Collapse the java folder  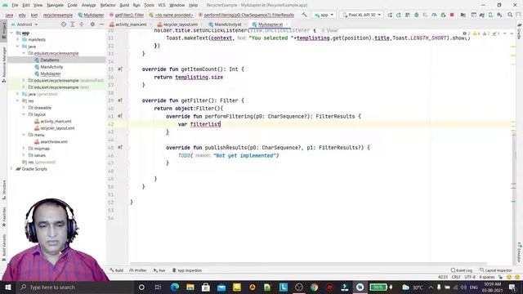pyautogui.click(x=18, y=47)
